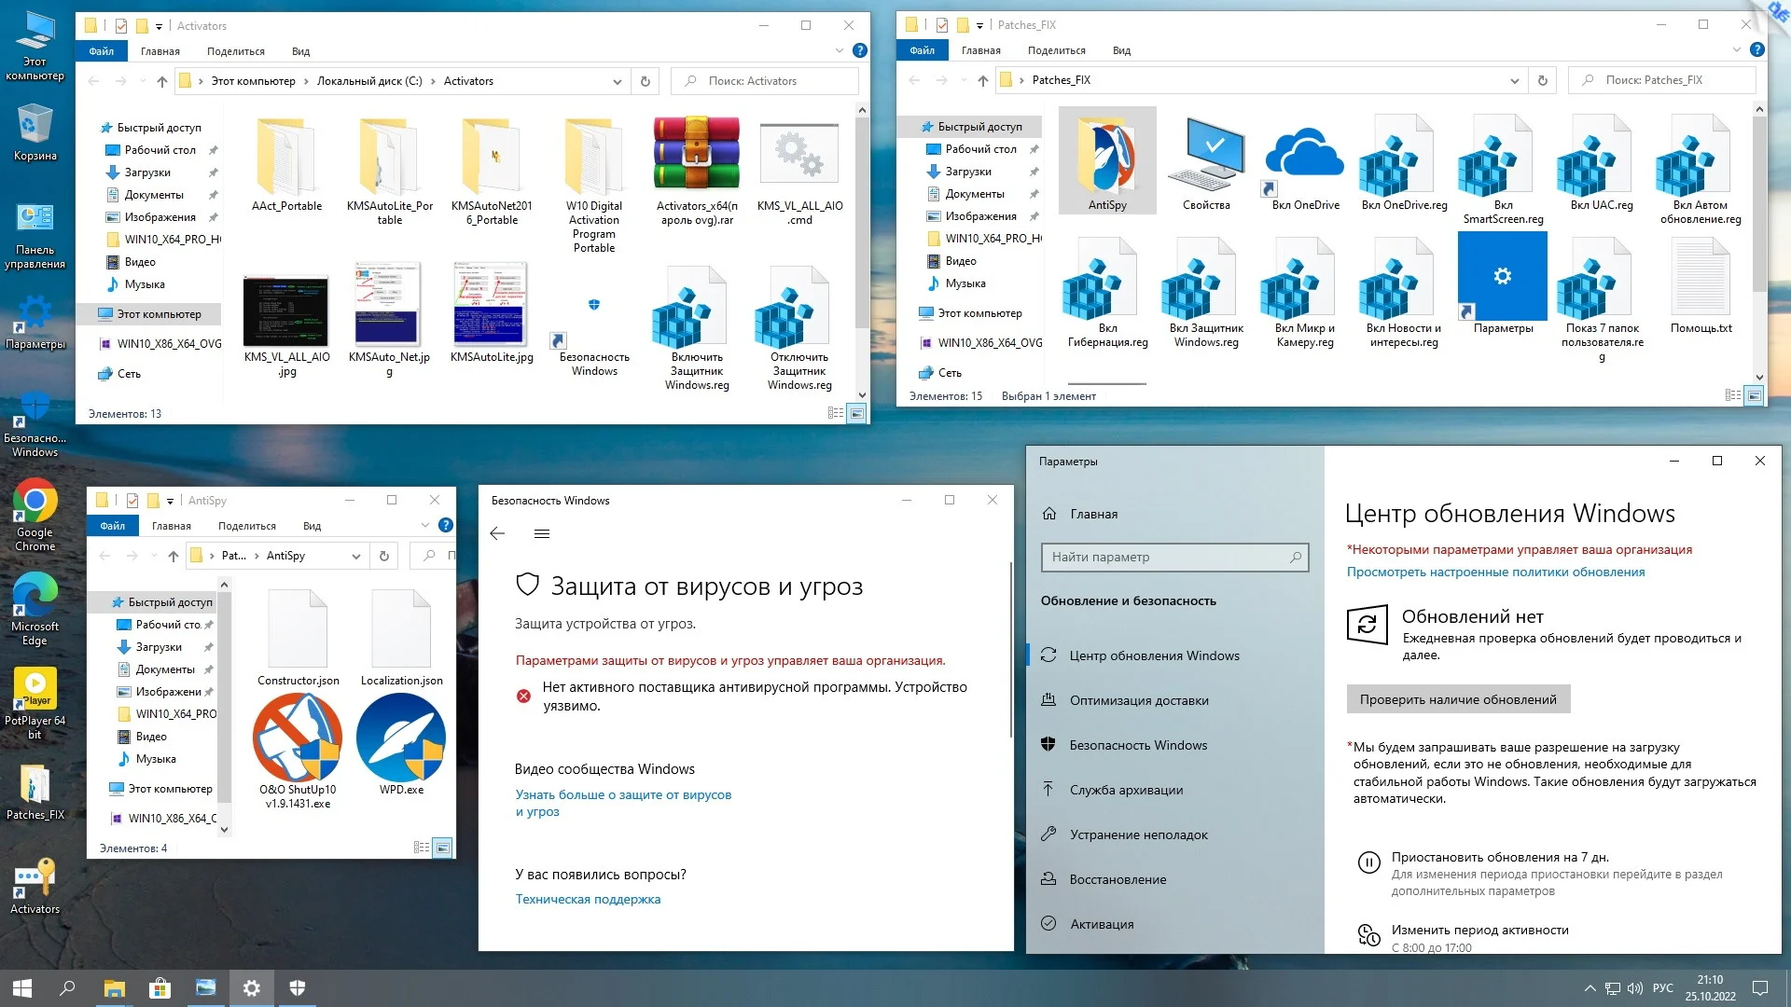Click Проверить наличие обновлений button
This screenshot has height=1007, width=1791.
(x=1457, y=699)
